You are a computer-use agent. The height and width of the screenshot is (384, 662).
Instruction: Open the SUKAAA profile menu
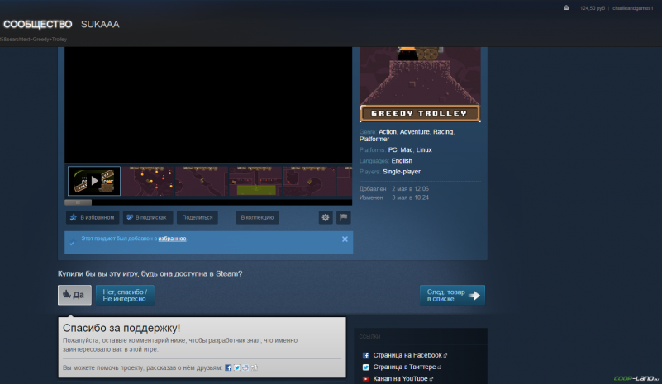(x=100, y=25)
